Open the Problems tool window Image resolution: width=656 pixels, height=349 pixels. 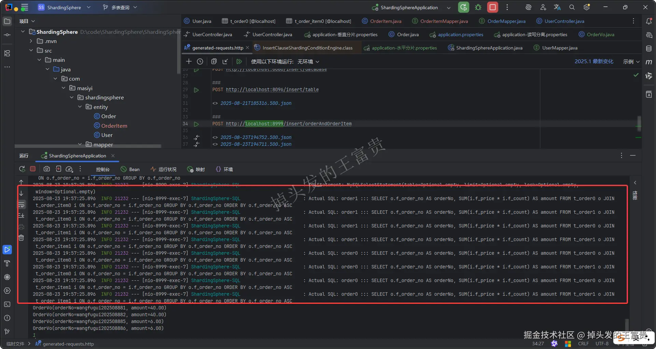pyautogui.click(x=7, y=318)
